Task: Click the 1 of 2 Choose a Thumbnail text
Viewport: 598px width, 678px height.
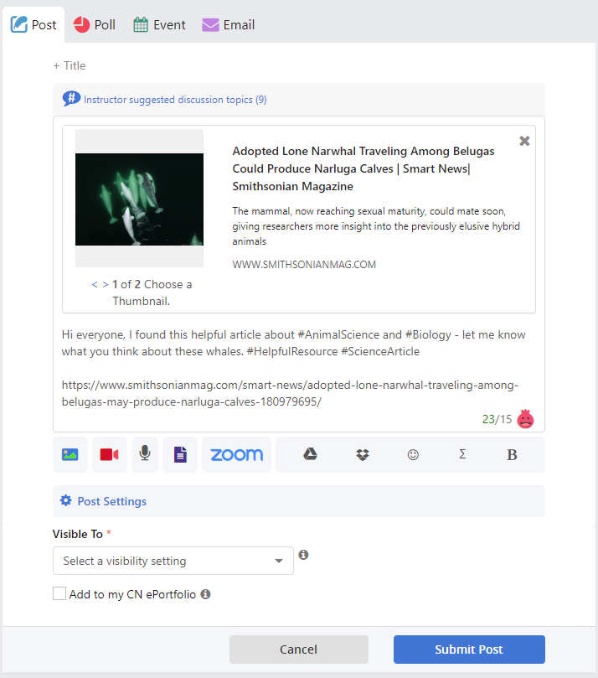Action: (152, 292)
